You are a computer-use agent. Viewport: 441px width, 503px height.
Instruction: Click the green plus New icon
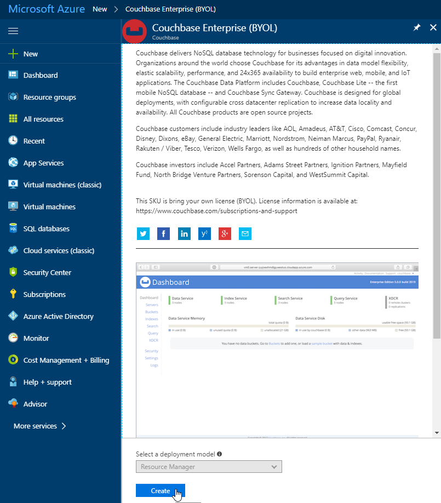(13, 54)
